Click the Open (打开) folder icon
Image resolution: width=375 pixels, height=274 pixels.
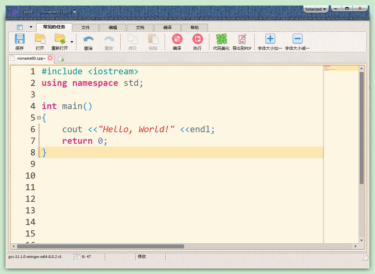point(40,39)
